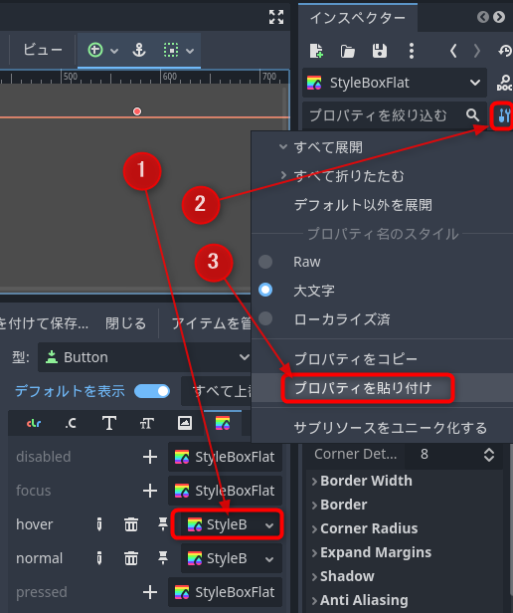The image size is (513, 613).
Task: Add override for pressed style plus icon
Action: (150, 592)
